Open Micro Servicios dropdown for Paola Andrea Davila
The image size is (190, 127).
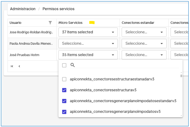tap(88, 43)
